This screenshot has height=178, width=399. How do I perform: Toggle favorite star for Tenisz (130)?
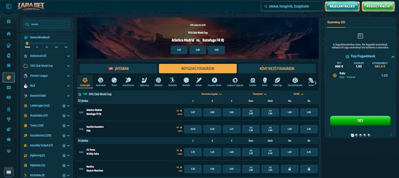[x=64, y=126]
